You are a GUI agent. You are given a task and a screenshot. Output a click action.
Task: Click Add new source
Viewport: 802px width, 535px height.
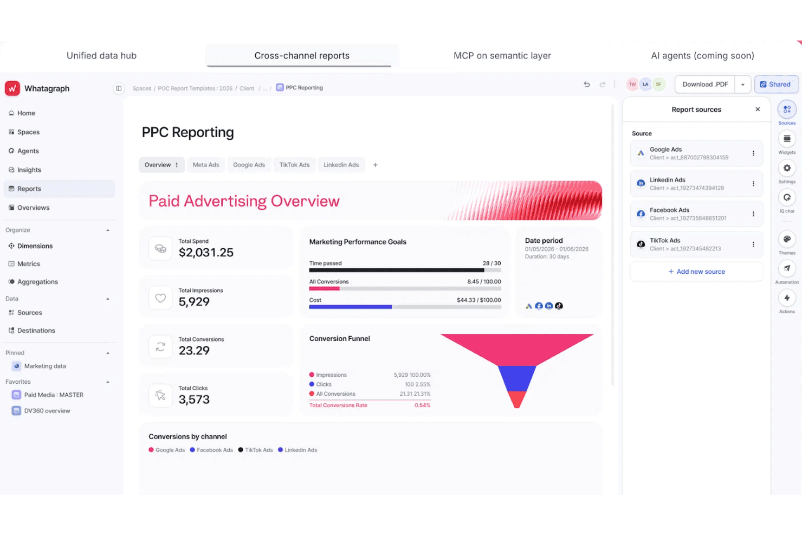coord(696,272)
